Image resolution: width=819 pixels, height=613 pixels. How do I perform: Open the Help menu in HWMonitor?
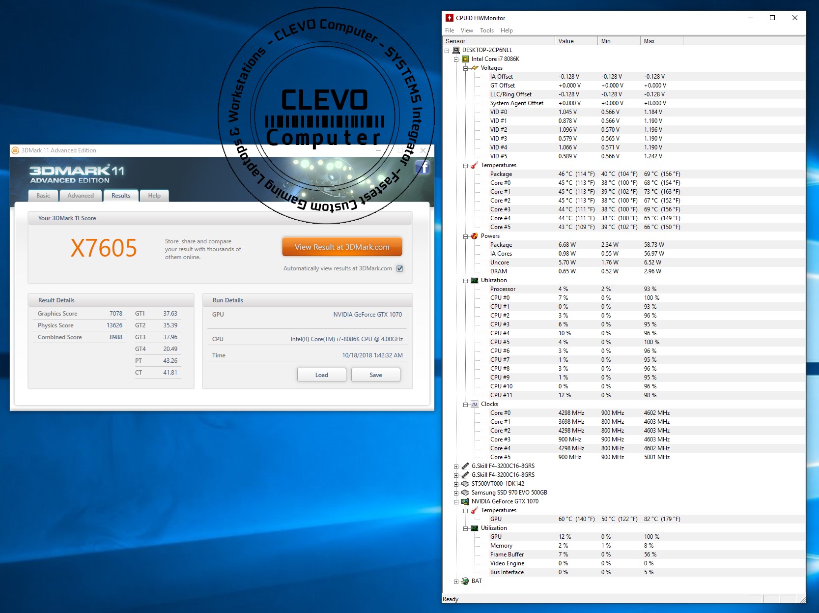[507, 30]
